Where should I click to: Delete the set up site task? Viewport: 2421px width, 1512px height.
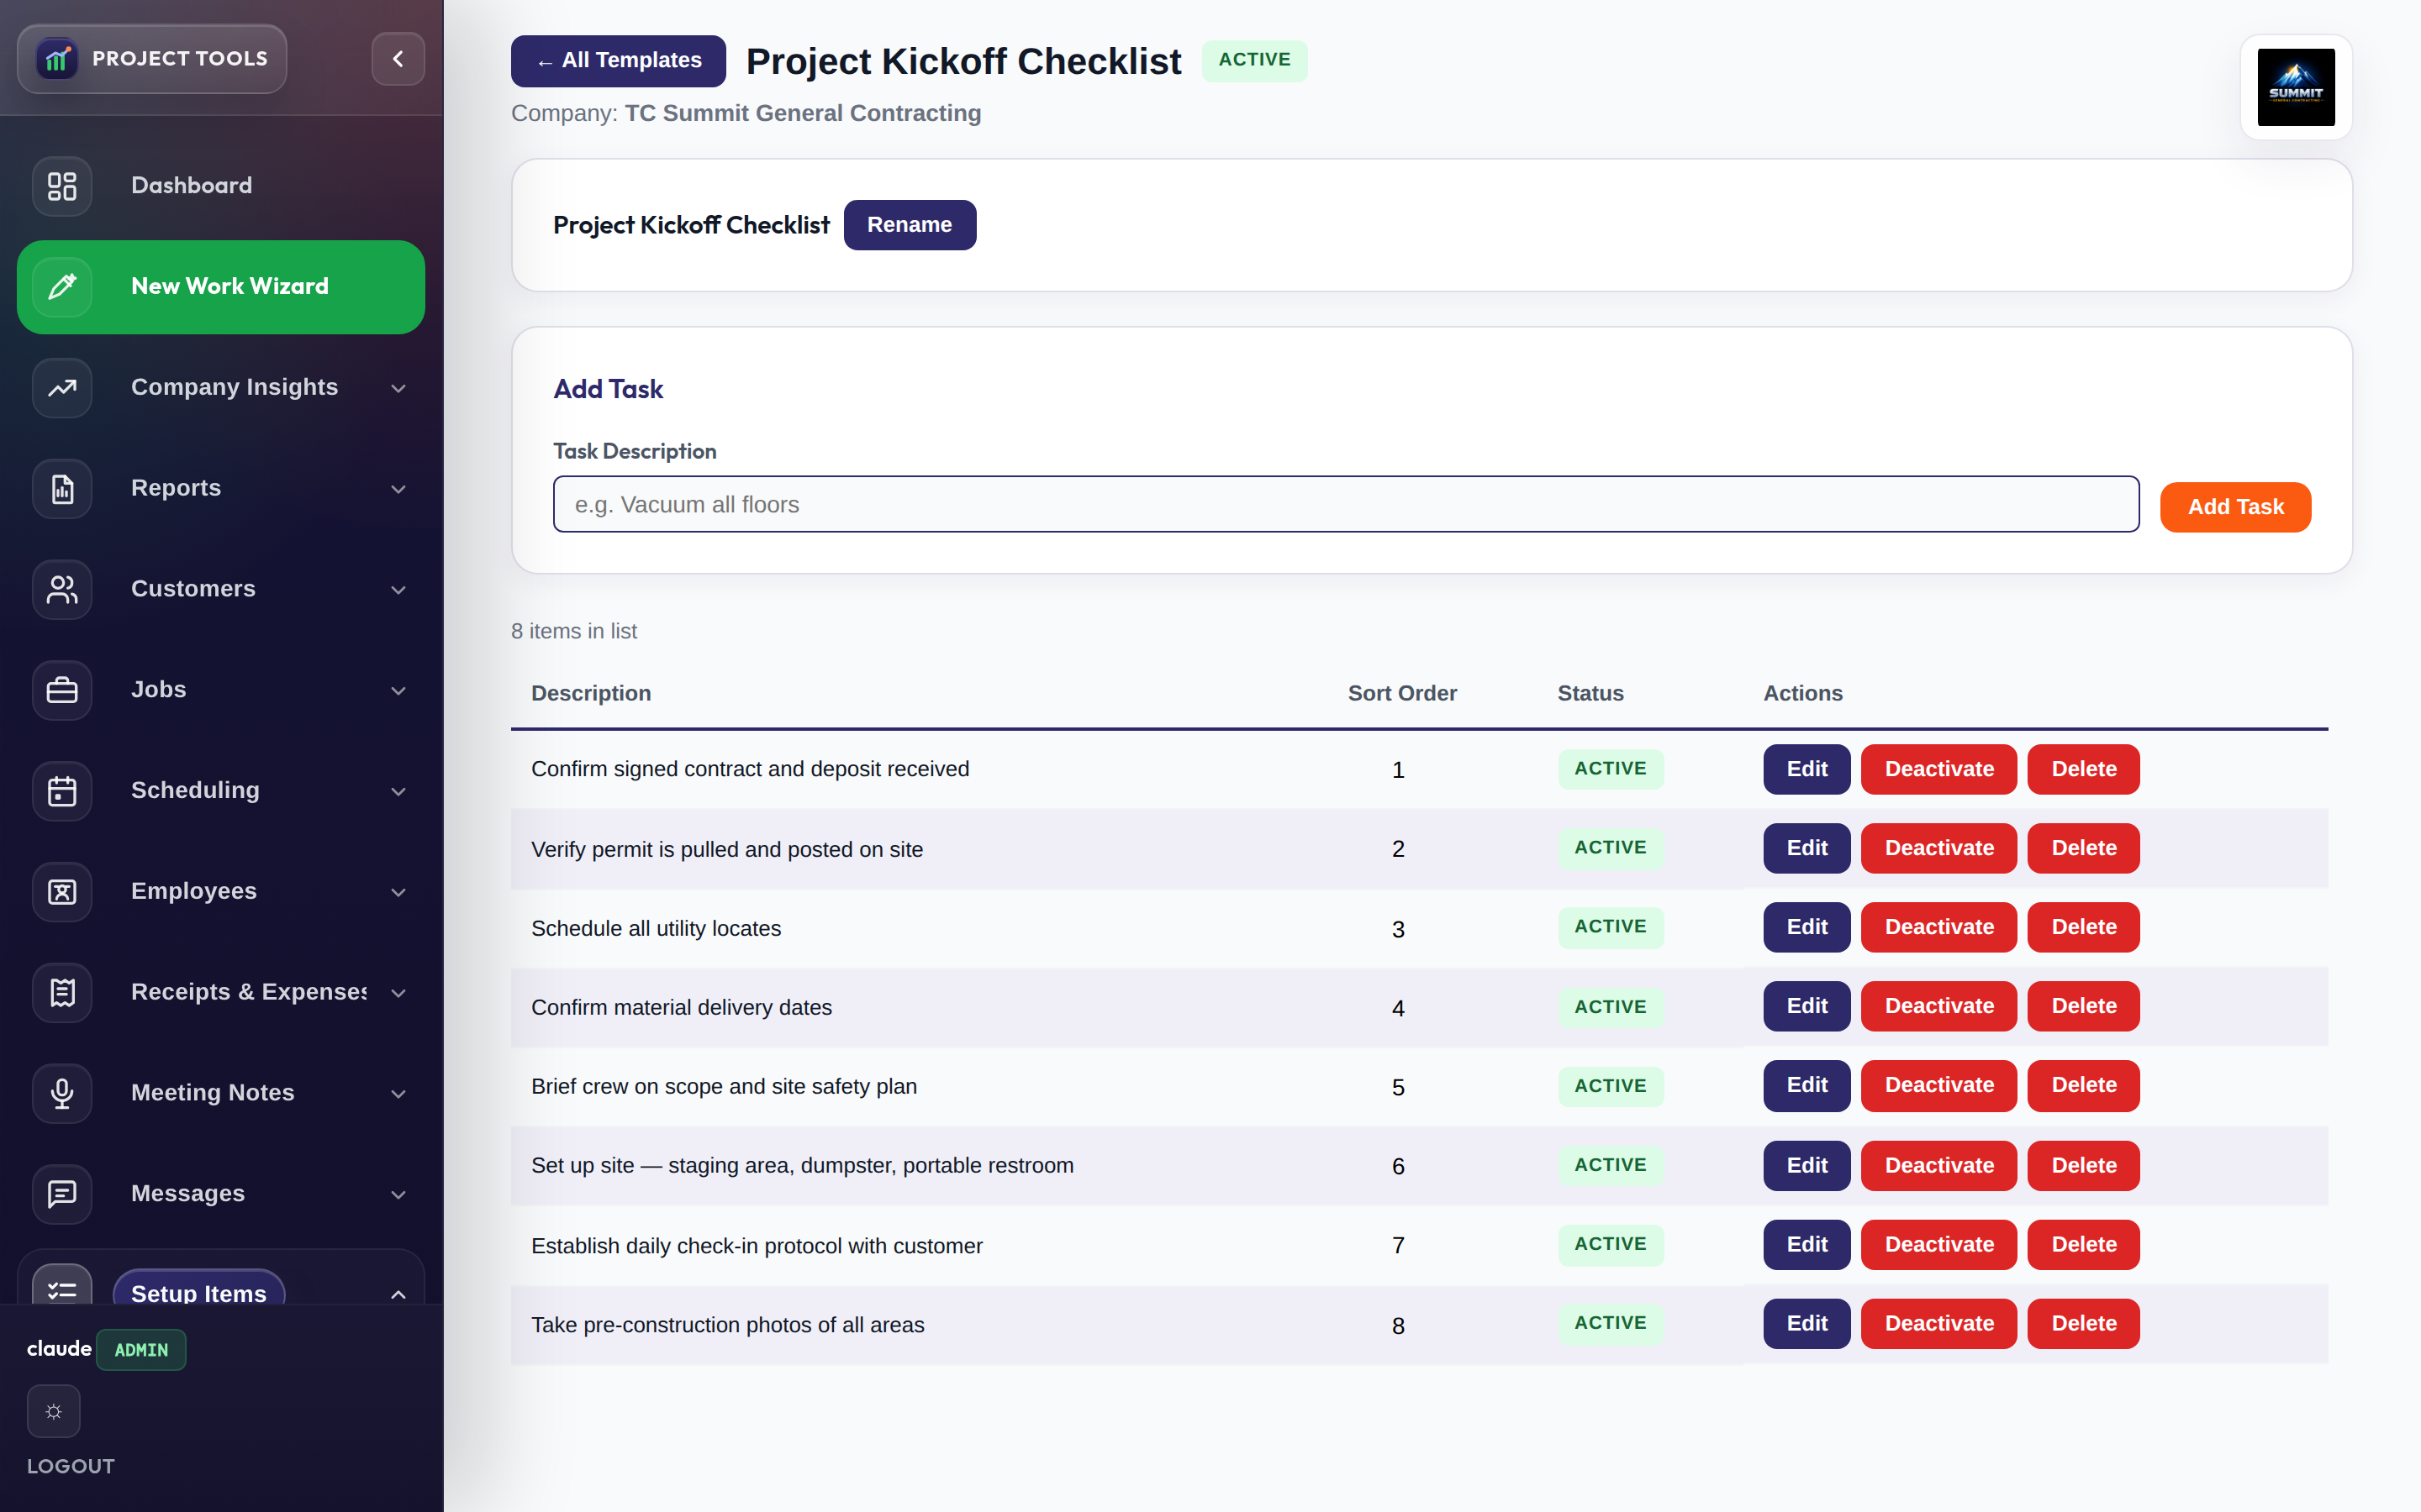[2084, 1165]
